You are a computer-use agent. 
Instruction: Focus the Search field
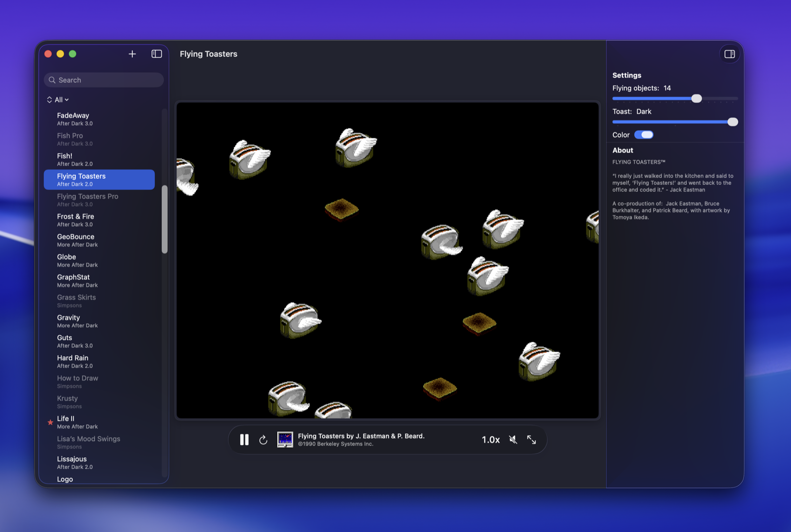point(104,80)
